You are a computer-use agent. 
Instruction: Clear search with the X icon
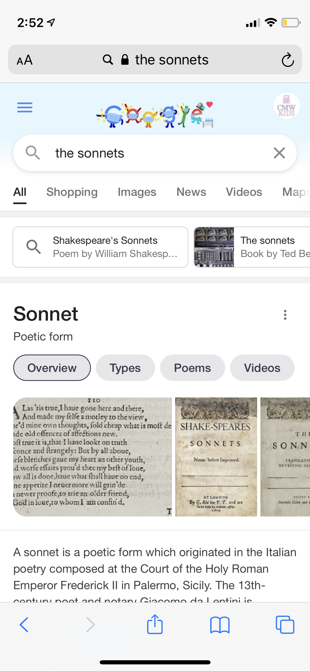tap(279, 153)
